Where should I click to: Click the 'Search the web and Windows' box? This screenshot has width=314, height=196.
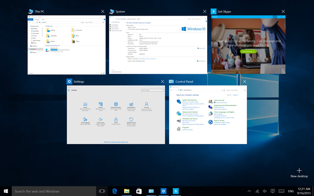click(54, 191)
